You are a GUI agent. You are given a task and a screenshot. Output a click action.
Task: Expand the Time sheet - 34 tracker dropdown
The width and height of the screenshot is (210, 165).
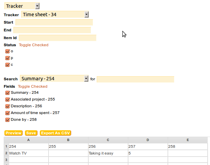tap(55, 14)
